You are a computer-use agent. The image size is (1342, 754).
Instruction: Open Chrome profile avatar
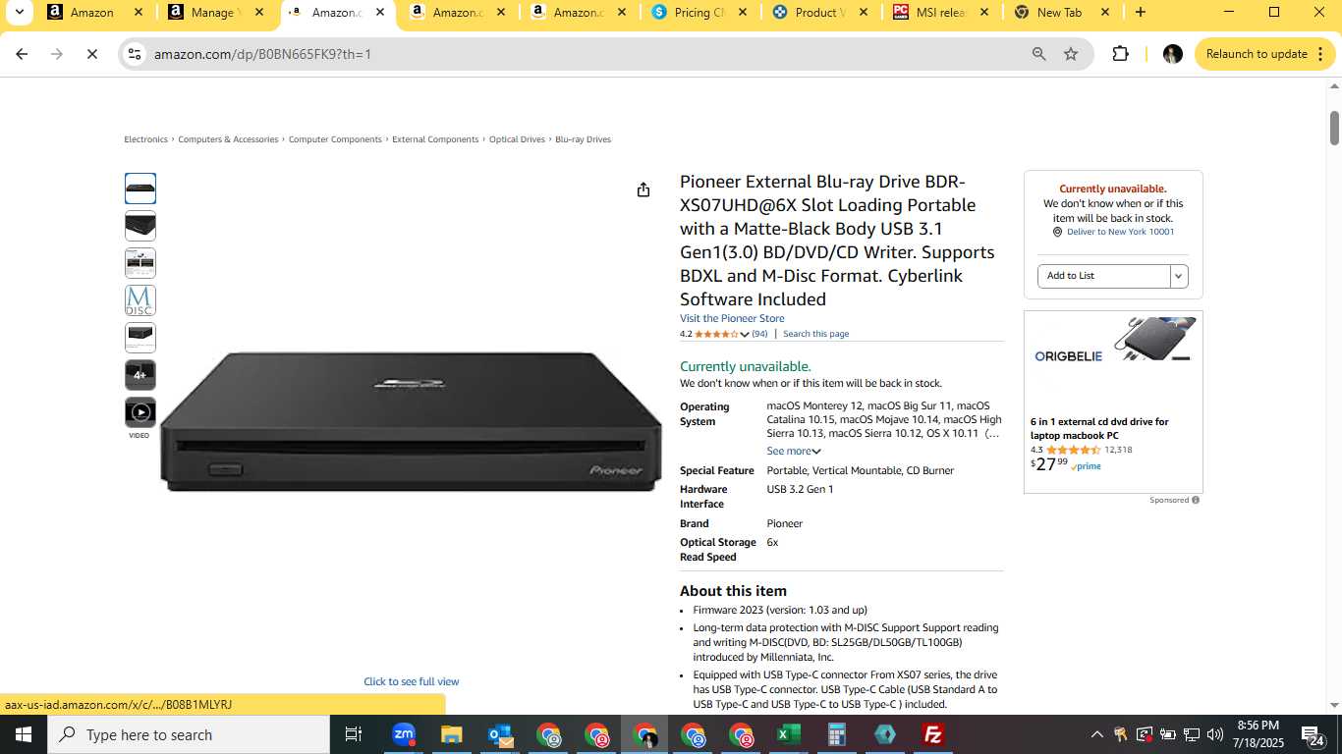point(1172,54)
